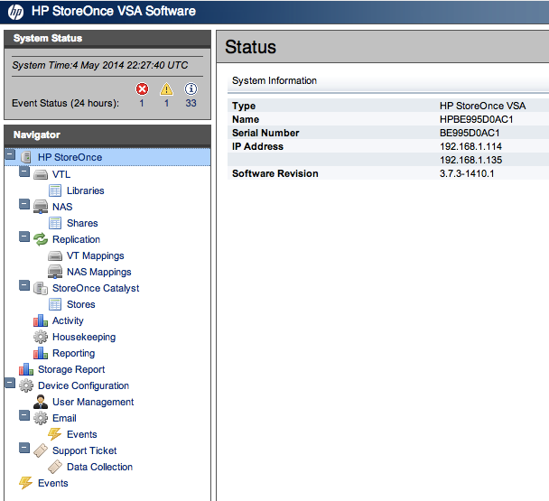Open VT Mappings under Replication

95,256
